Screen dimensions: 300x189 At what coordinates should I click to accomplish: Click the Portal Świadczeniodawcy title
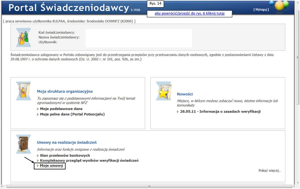click(69, 8)
